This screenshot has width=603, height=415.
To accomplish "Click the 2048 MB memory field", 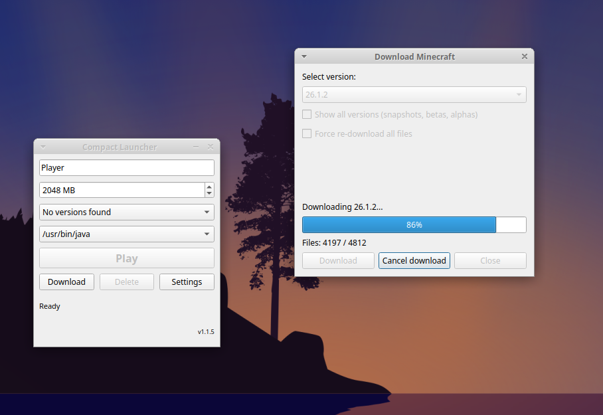I will (122, 190).
